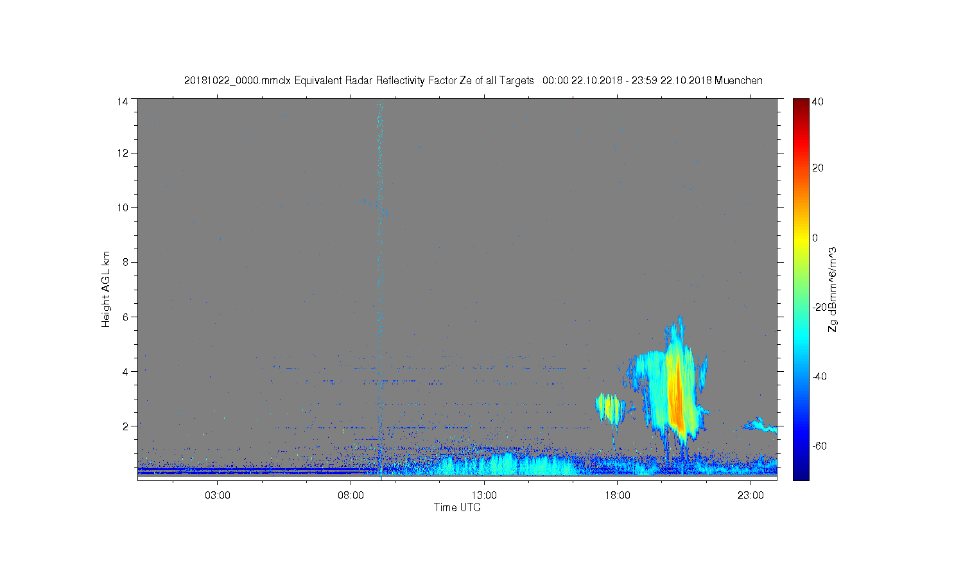The height and width of the screenshot is (578, 963).
Task: Click the "6" height tick label
Action: (x=125, y=317)
